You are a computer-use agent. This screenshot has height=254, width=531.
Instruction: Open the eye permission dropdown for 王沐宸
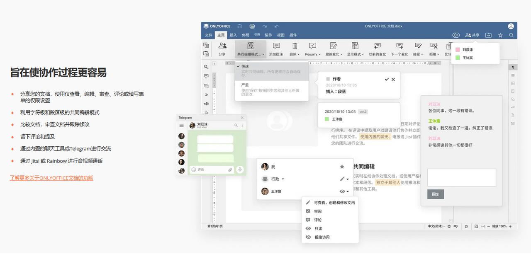[x=344, y=191]
